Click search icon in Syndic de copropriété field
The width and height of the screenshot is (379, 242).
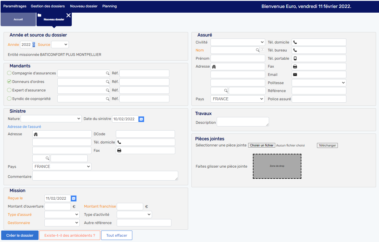point(108,99)
